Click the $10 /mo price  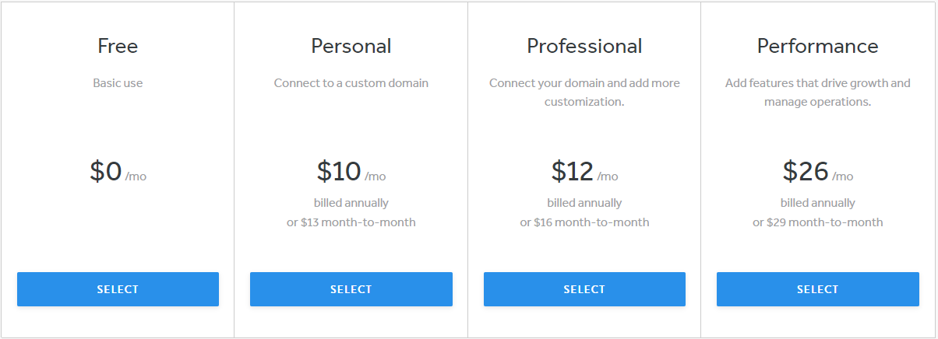pos(351,172)
